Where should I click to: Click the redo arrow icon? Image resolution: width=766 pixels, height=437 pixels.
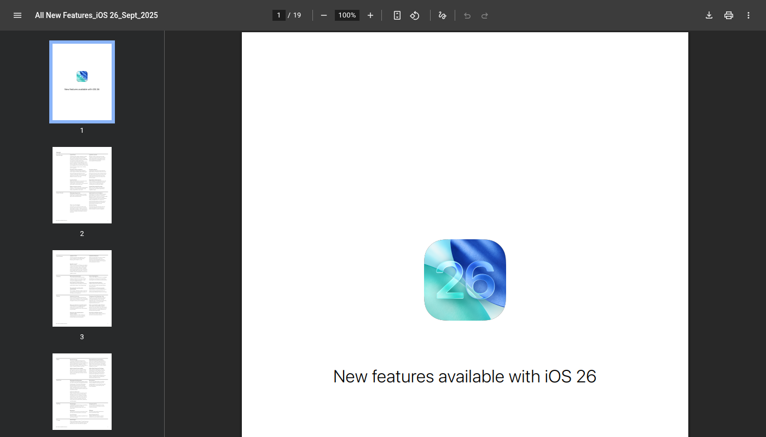[x=485, y=15]
